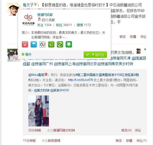153x145 pixels.
Task: Open the 搜道网成都 logo avatar
Action: pos(28,20)
